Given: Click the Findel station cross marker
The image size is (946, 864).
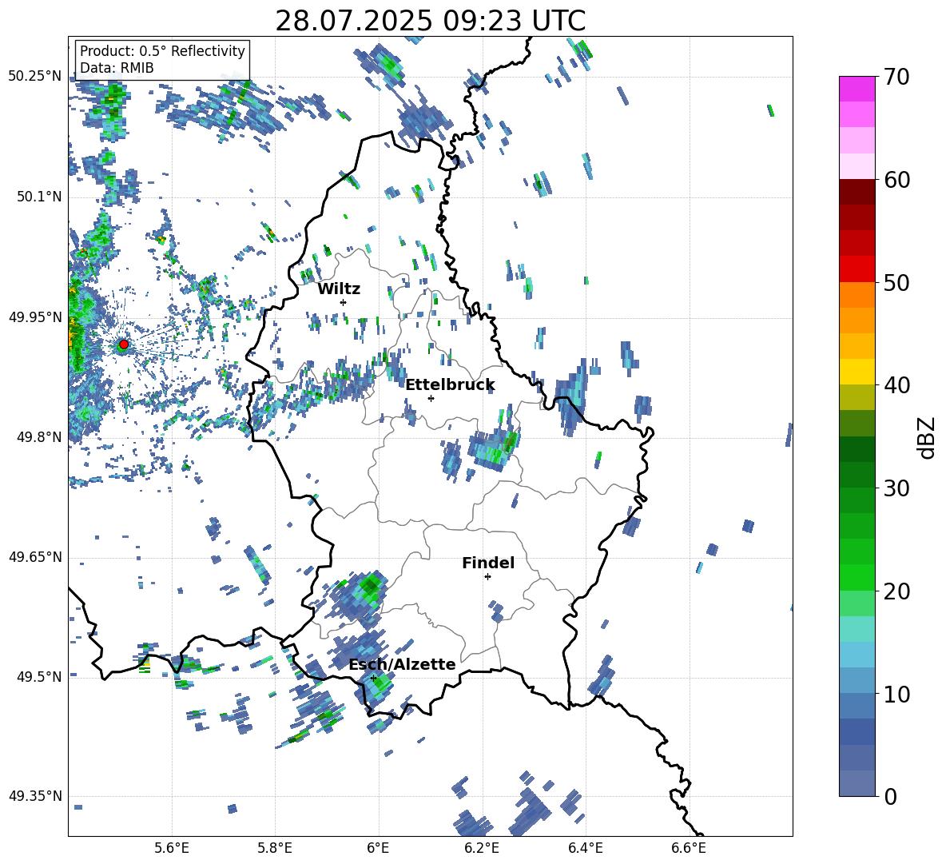Looking at the screenshot, I should pyautogui.click(x=487, y=577).
